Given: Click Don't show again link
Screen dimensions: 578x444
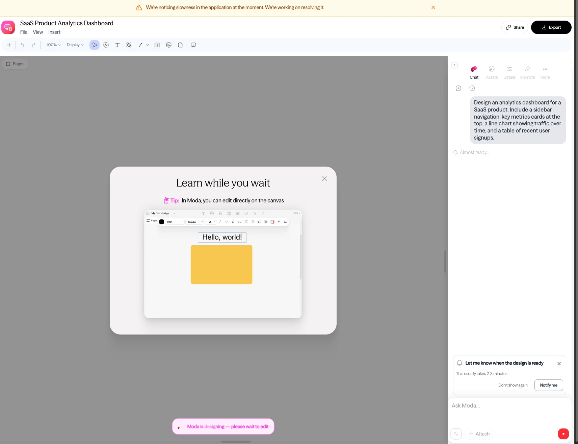Looking at the screenshot, I should (513, 385).
